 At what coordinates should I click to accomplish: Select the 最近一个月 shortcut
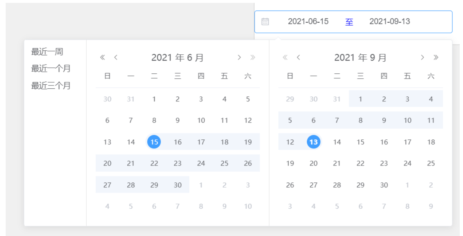point(51,69)
